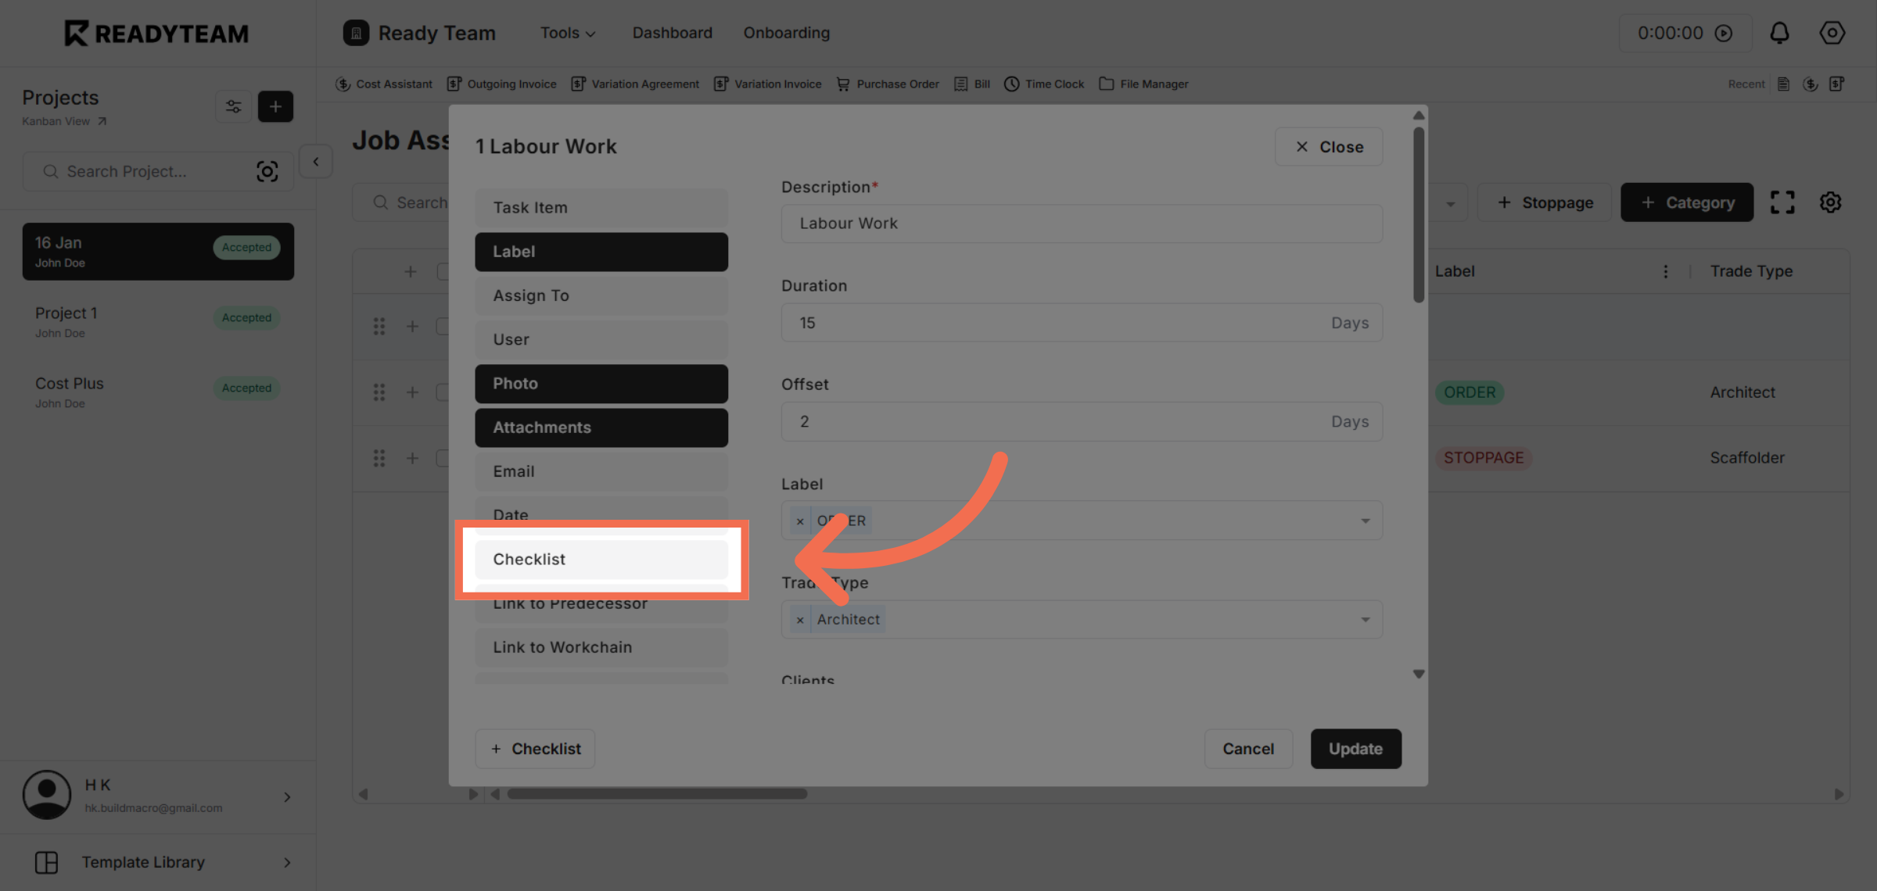Add a new Checklist item
Viewport: 1877px width, 891px height.
(534, 748)
